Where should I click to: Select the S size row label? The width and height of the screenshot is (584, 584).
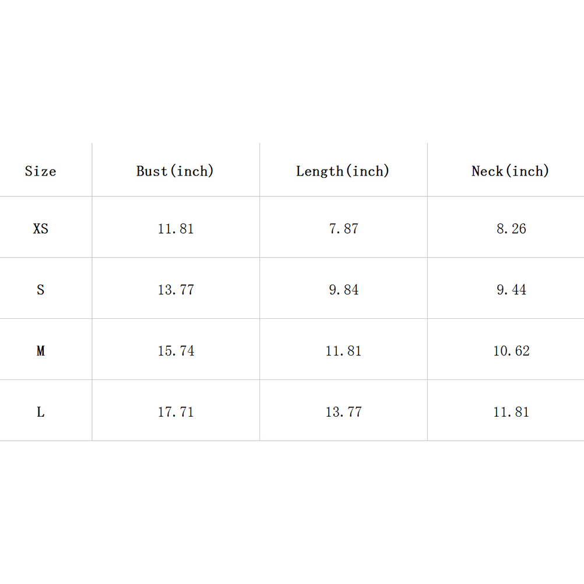(40, 290)
